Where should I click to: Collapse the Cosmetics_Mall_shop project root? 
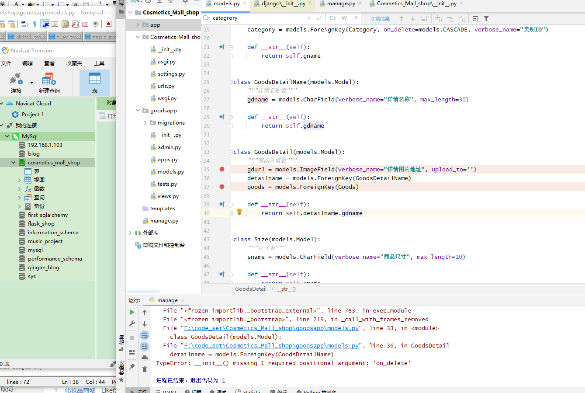tap(130, 12)
